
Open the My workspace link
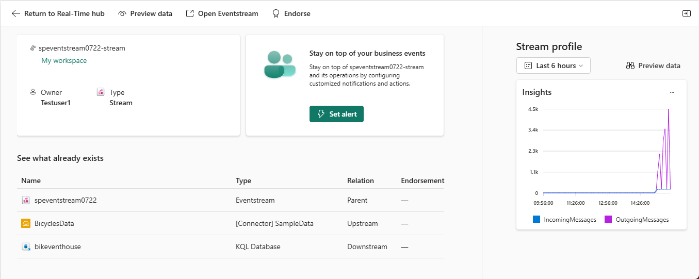64,60
